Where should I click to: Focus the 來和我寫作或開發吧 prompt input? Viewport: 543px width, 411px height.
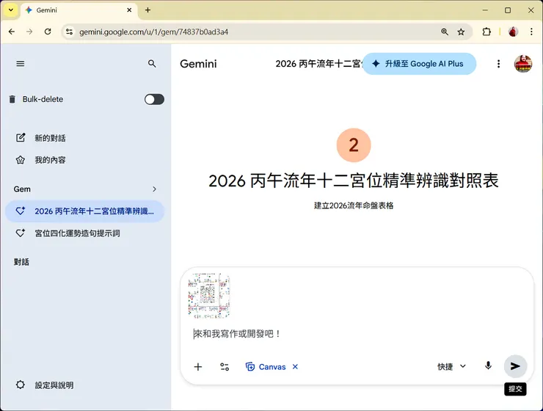coord(357,334)
